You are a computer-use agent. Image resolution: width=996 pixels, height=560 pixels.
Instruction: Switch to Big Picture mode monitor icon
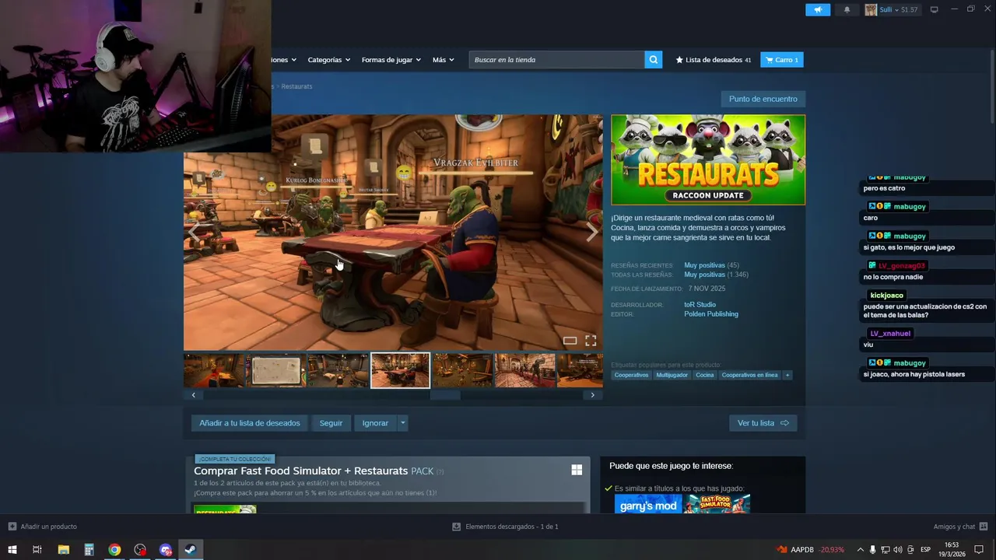coord(935,9)
